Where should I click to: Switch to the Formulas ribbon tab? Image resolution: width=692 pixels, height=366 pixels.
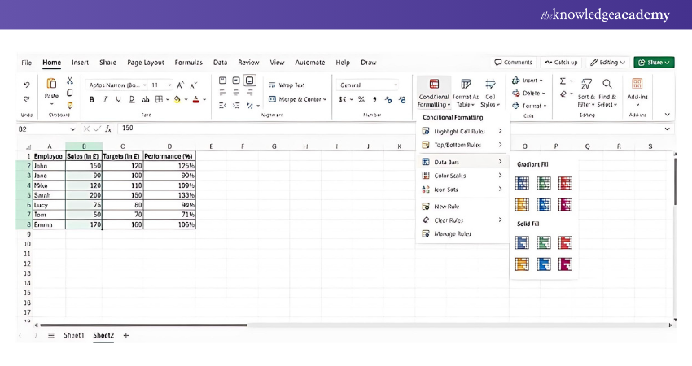coord(188,63)
